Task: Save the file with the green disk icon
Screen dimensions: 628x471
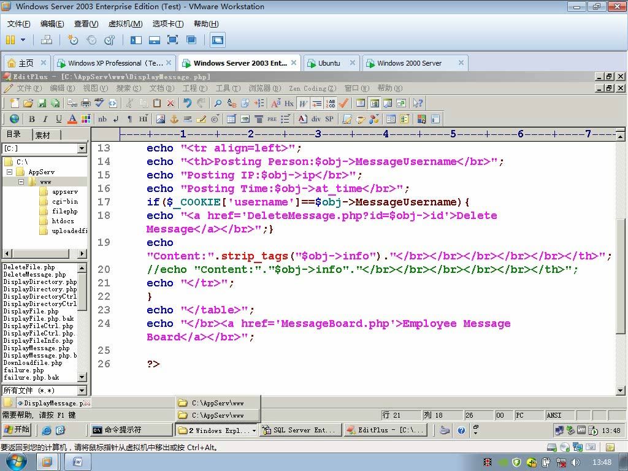Action: [42, 103]
